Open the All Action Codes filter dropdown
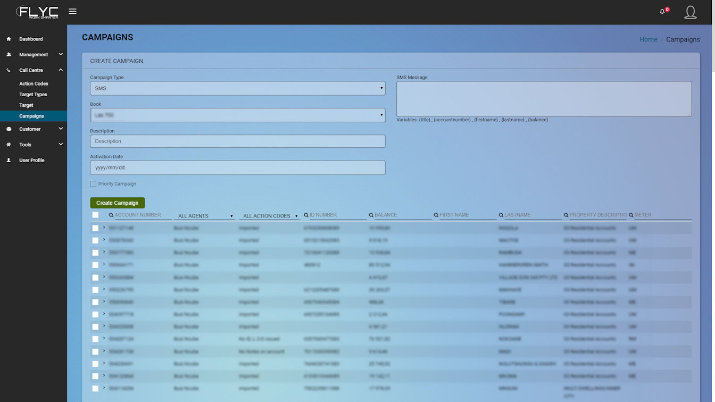Viewport: 715px width, 402px height. point(269,216)
